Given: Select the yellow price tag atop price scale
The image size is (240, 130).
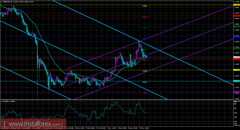Looking at the screenshot, I should pyautogui.click(x=236, y=5).
